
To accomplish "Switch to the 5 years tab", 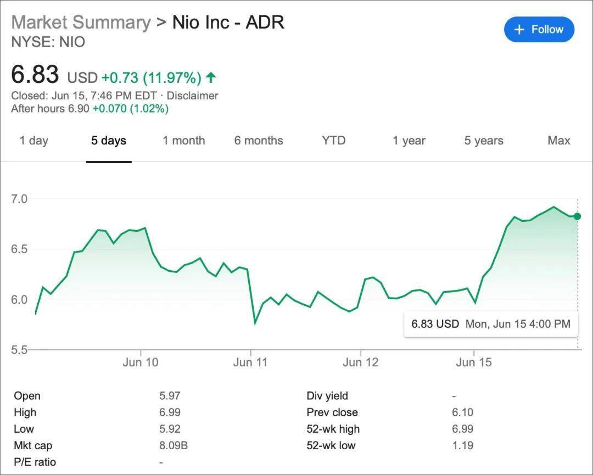I will tap(484, 141).
